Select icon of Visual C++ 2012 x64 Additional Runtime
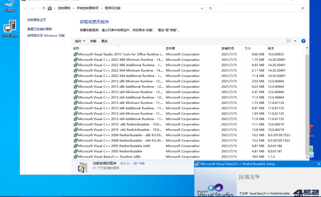This screenshot has width=321, height=197. click(x=76, y=119)
